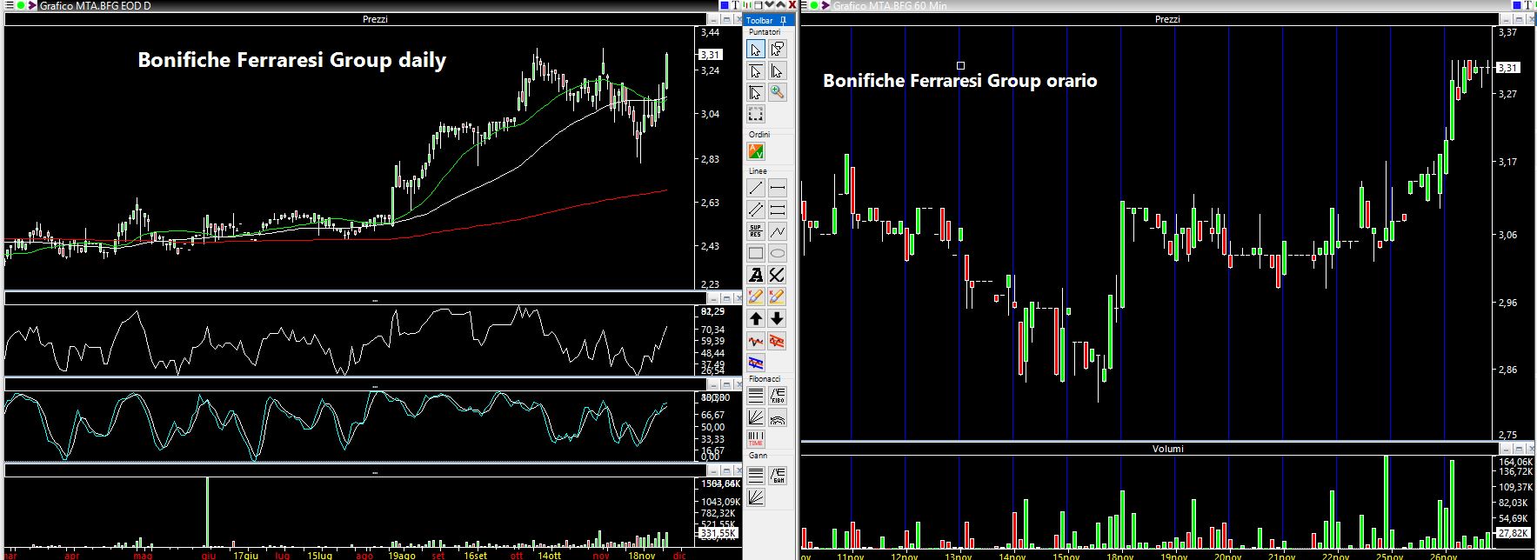1537x560 pixels.
Task: Select the Fibonacci horizontal retracement lines tool
Action: (x=755, y=397)
